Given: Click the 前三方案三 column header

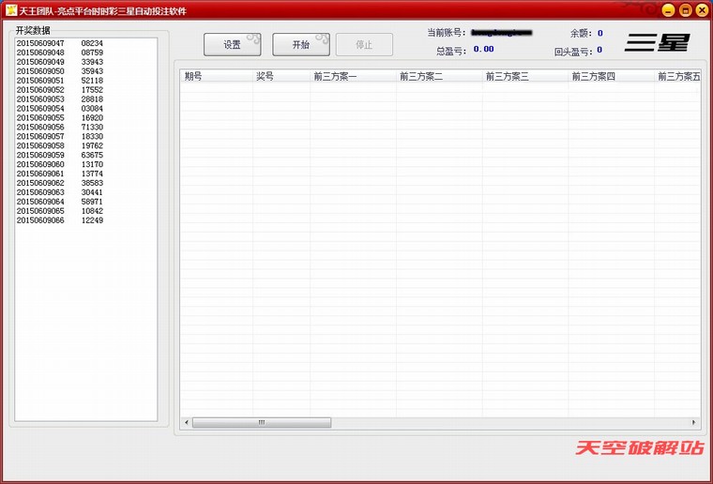Looking at the screenshot, I should [524, 76].
